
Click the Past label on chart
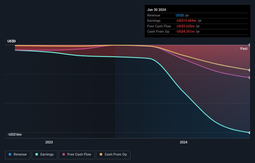(x=244, y=49)
